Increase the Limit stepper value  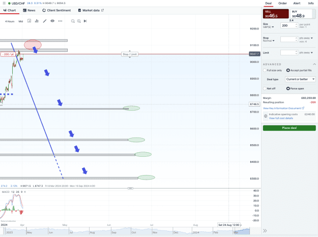(x=296, y=52)
